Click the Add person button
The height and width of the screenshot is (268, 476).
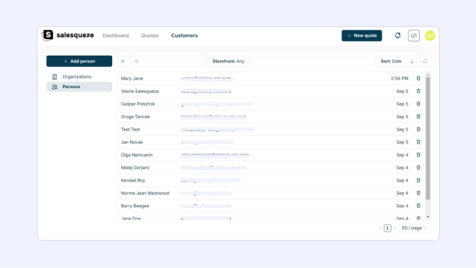click(x=79, y=61)
